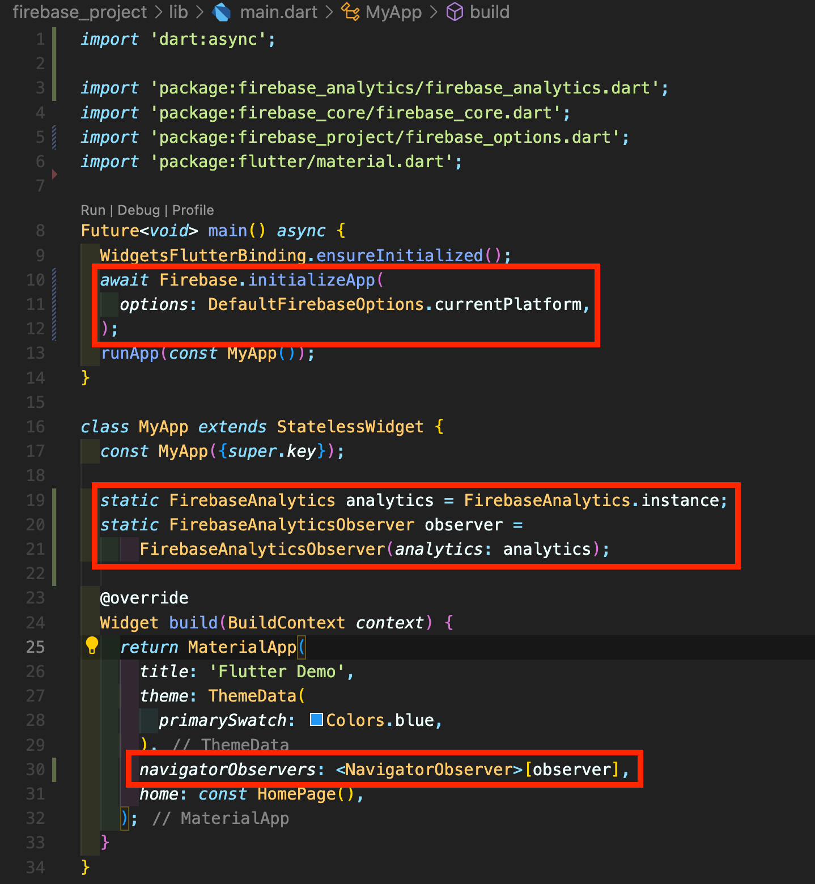Click DefaultFirebaseOptions on line 11
Screen dimensions: 815x884
pyautogui.click(x=316, y=304)
